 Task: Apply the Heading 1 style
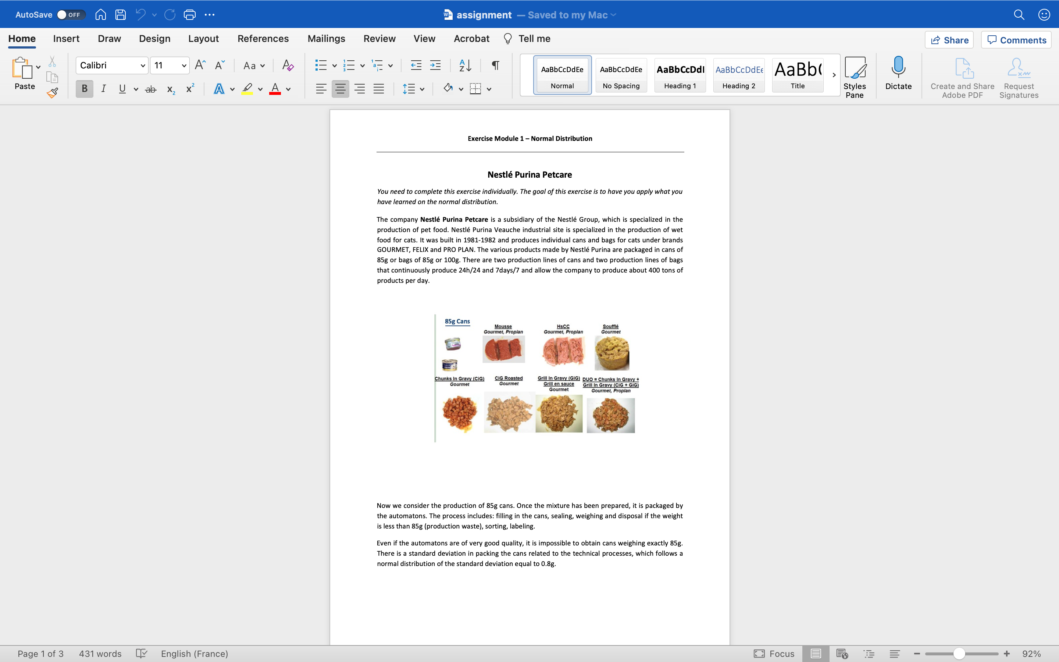click(x=680, y=74)
